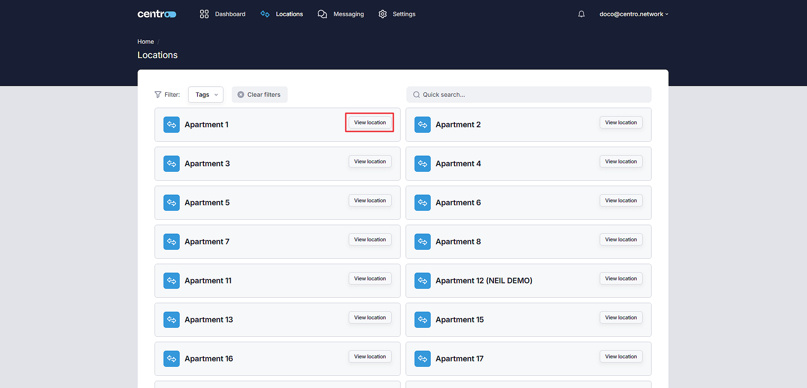Expand the doco@centro.network account menu
The width and height of the screenshot is (807, 388).
pyautogui.click(x=634, y=14)
